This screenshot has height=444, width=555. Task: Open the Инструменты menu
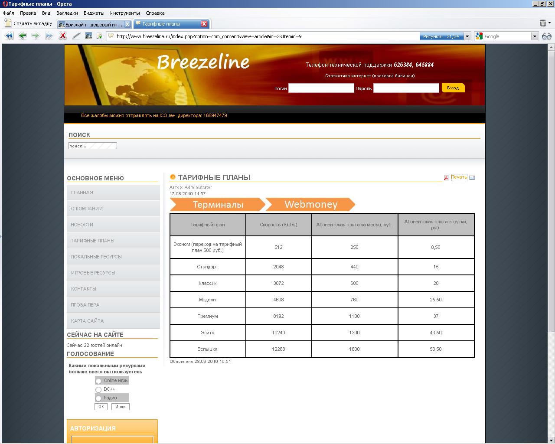click(x=125, y=13)
